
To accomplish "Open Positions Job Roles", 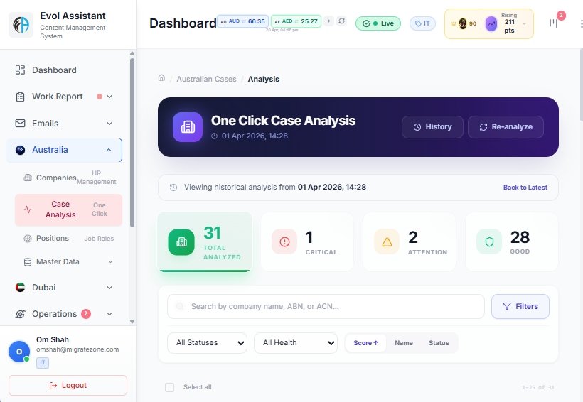I will coord(69,239).
